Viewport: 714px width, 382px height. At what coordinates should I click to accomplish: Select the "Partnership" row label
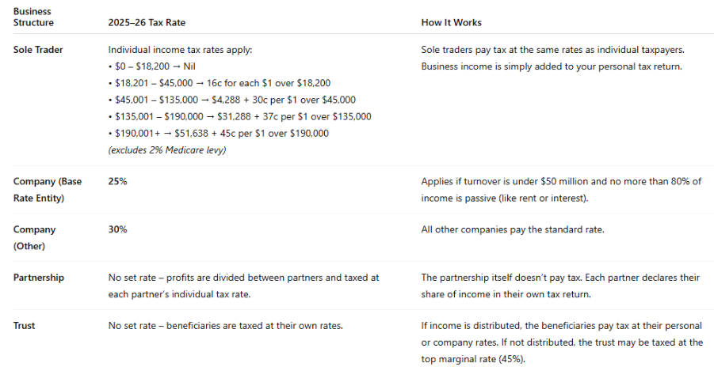(39, 278)
